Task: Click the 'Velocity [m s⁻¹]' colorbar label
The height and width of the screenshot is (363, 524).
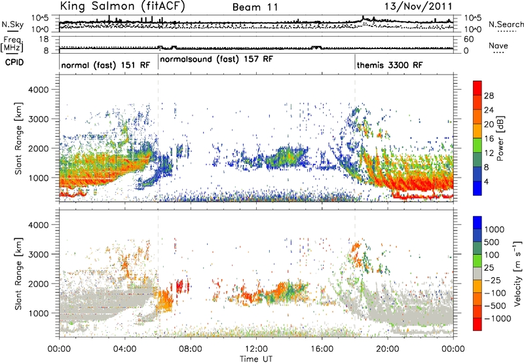Action: click(x=517, y=273)
